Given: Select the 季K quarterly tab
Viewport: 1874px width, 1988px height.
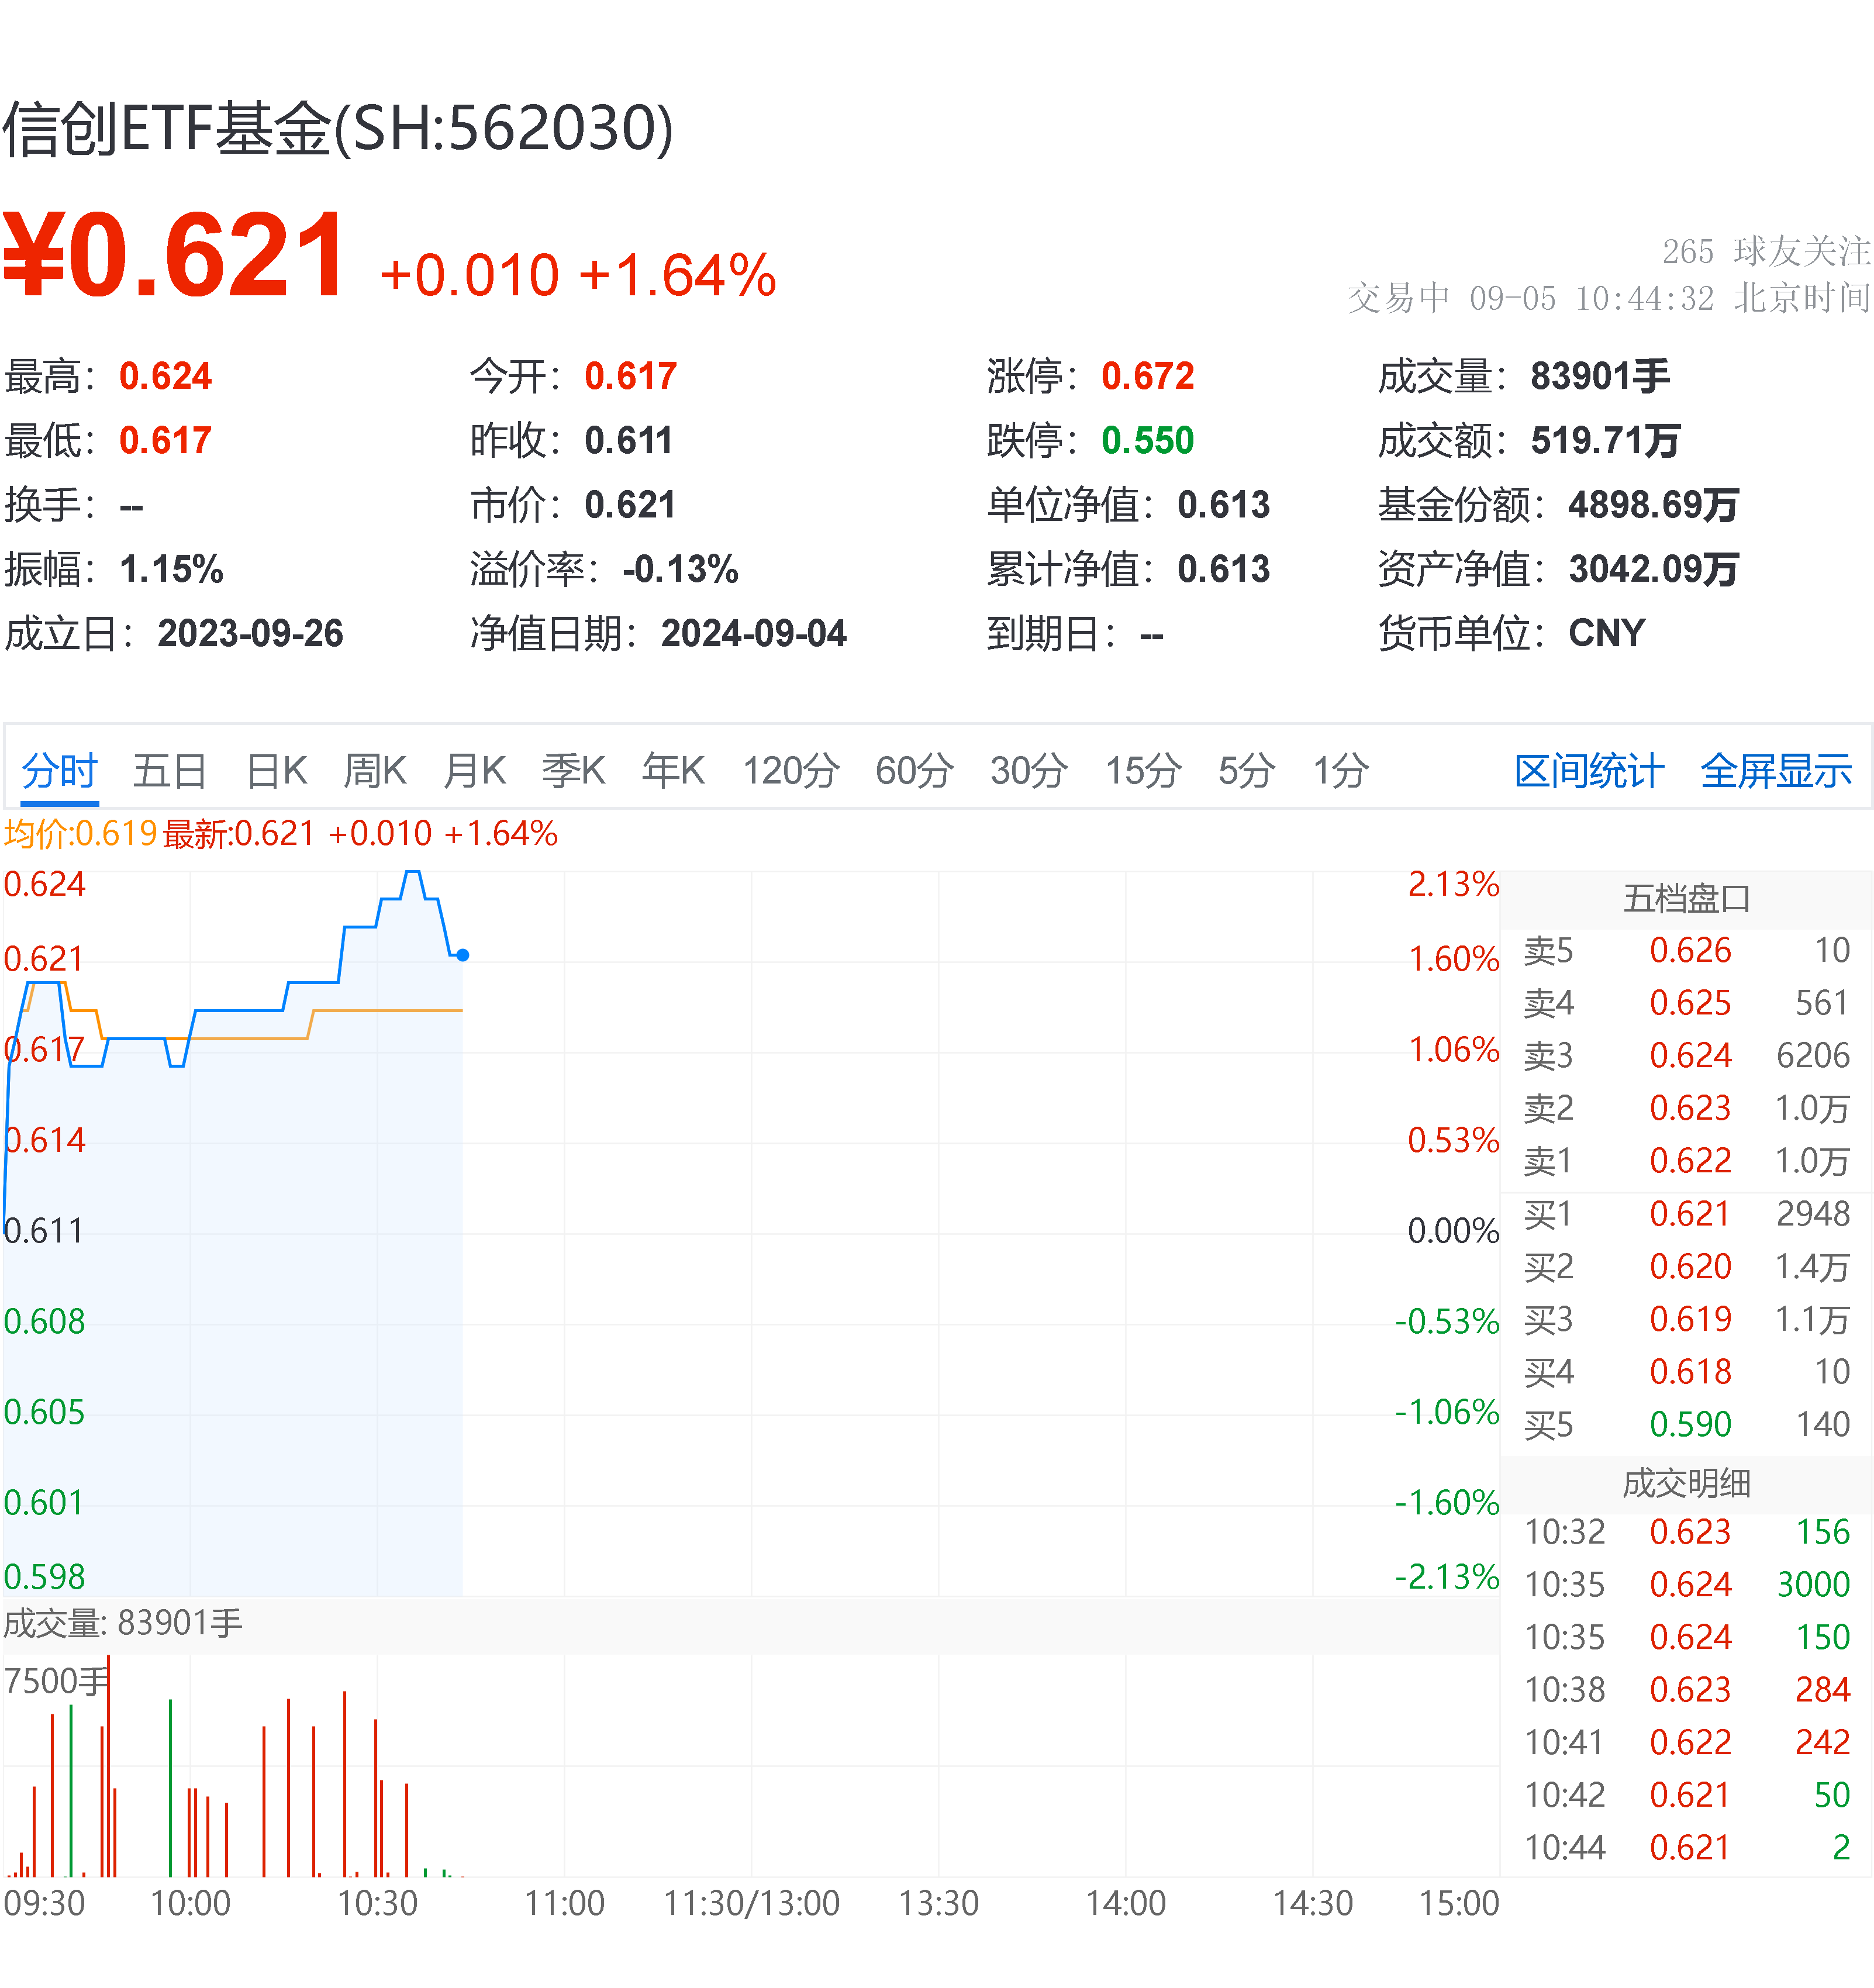Looking at the screenshot, I should [x=573, y=771].
